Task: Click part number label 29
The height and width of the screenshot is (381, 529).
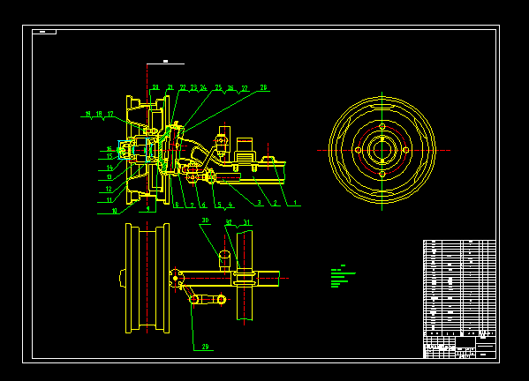Action: (x=205, y=347)
